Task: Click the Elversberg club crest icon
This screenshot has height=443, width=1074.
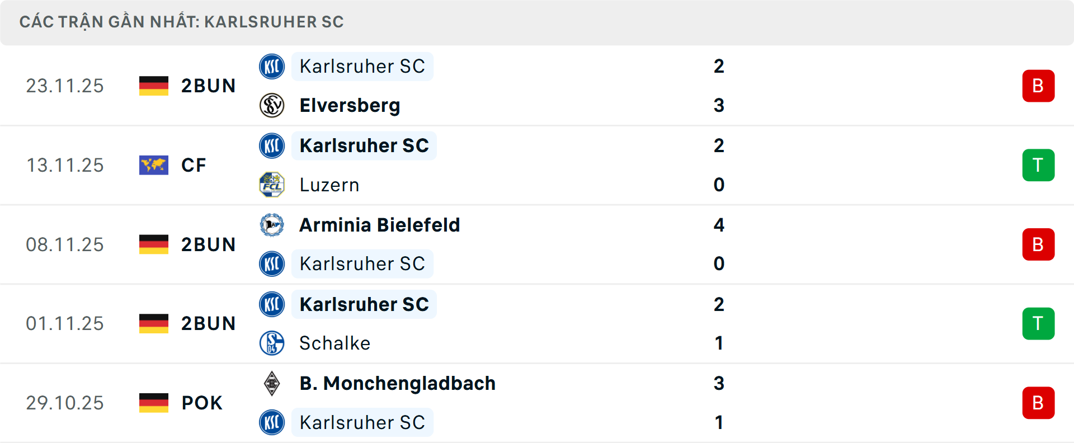Action: (x=272, y=105)
